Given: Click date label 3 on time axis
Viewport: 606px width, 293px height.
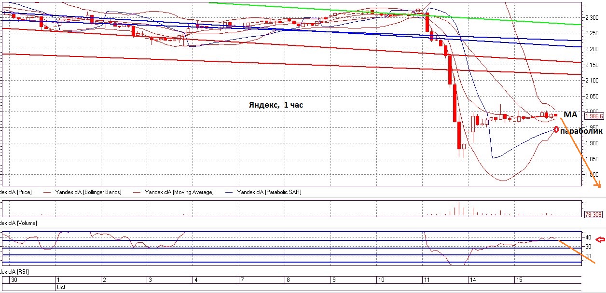Looking at the screenshot, I should [x=150, y=280].
